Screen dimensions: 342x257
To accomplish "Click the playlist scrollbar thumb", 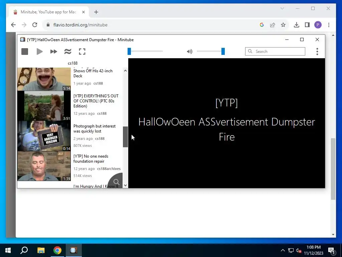I will (125, 137).
